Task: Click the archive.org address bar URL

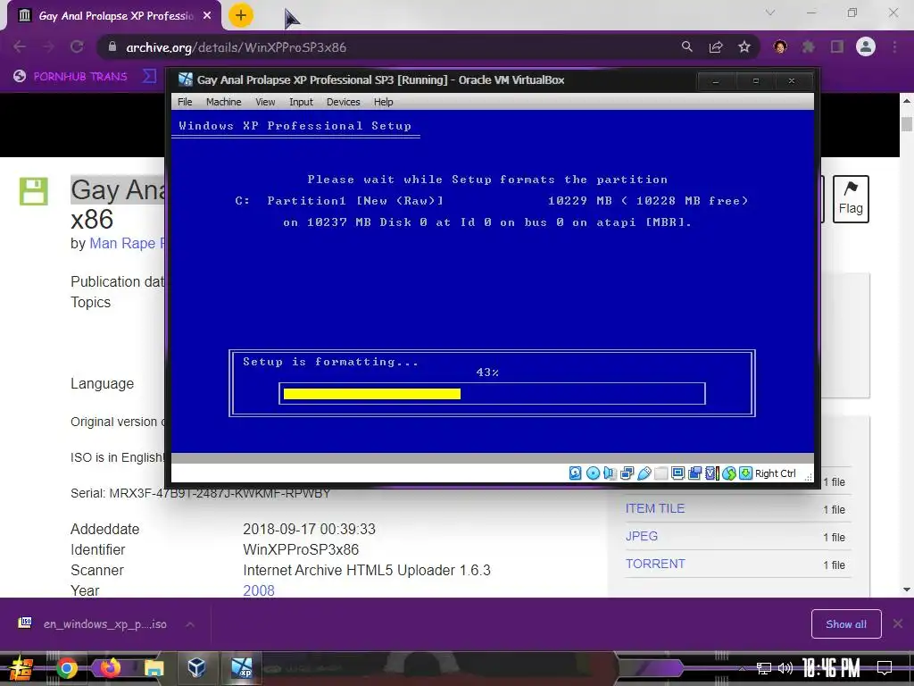Action: click(236, 47)
